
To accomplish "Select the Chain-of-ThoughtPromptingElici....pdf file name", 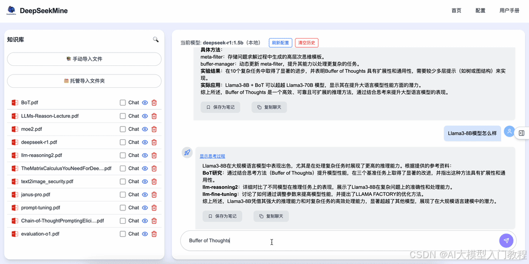I will pyautogui.click(x=62, y=221).
